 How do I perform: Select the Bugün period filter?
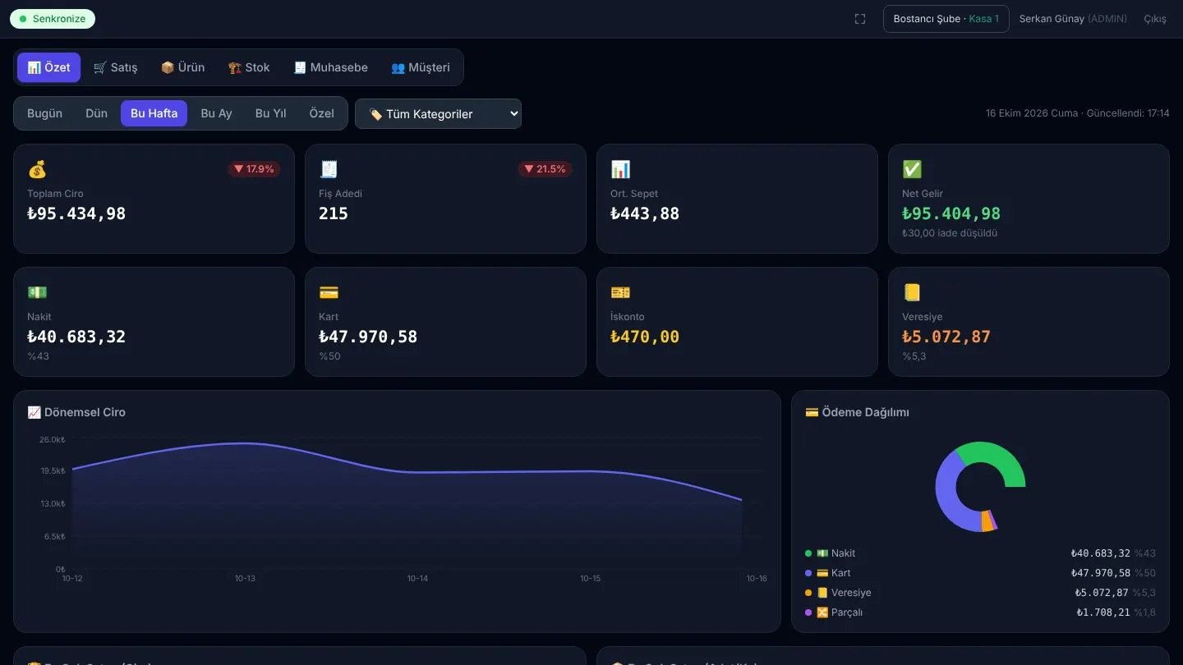point(44,113)
